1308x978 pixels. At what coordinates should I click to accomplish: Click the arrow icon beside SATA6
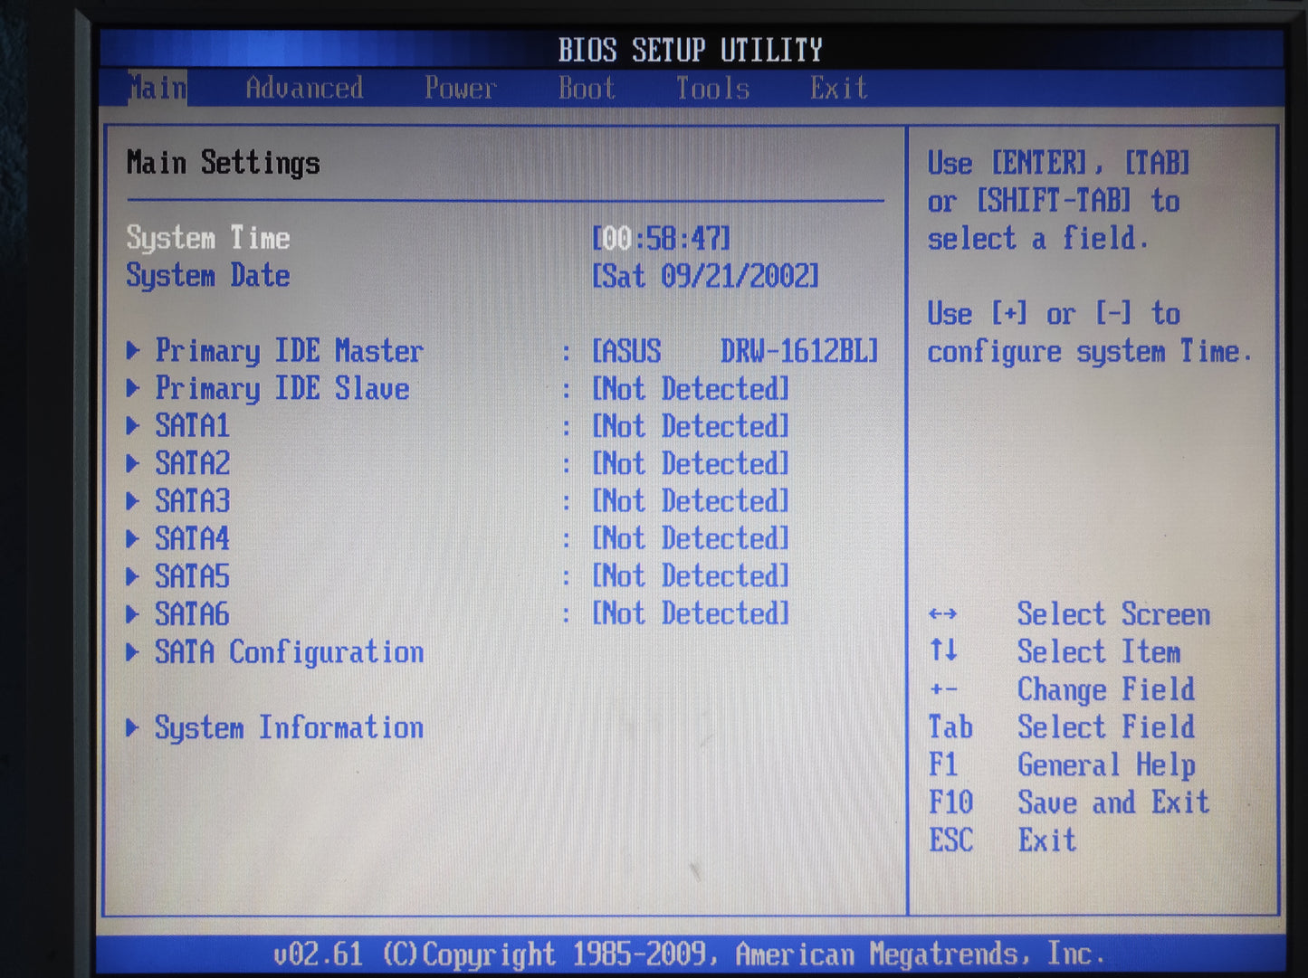pos(133,614)
